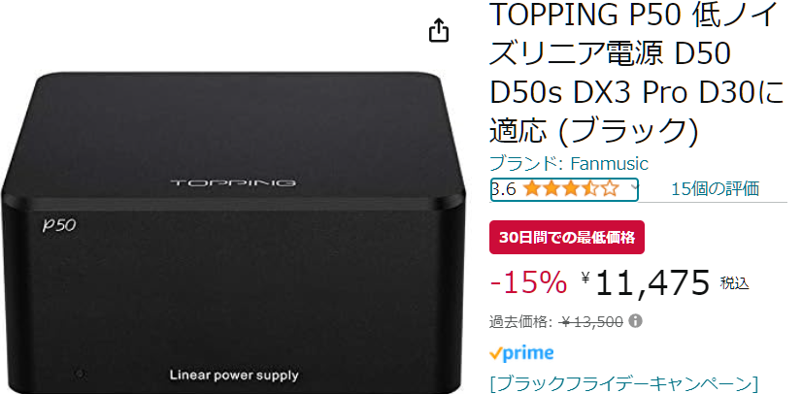Screen dimensions: 802x394
Task: Click Linear power supply text on image
Action: 234,376
